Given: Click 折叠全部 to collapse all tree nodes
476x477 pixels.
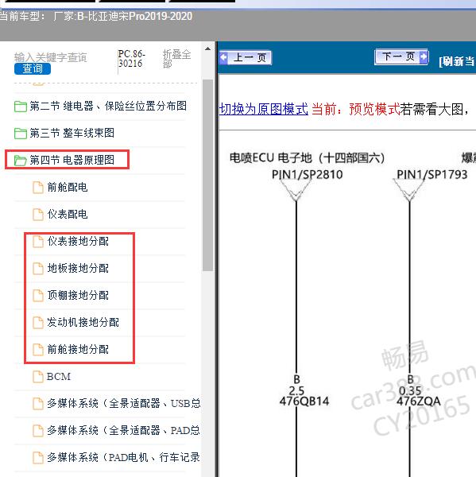Looking at the screenshot, I should tap(176, 59).
